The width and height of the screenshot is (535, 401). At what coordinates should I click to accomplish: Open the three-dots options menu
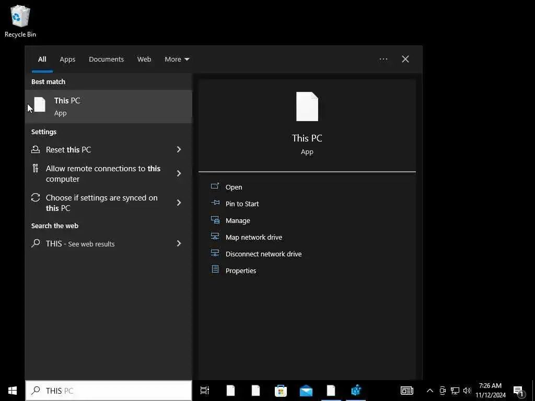(383, 59)
